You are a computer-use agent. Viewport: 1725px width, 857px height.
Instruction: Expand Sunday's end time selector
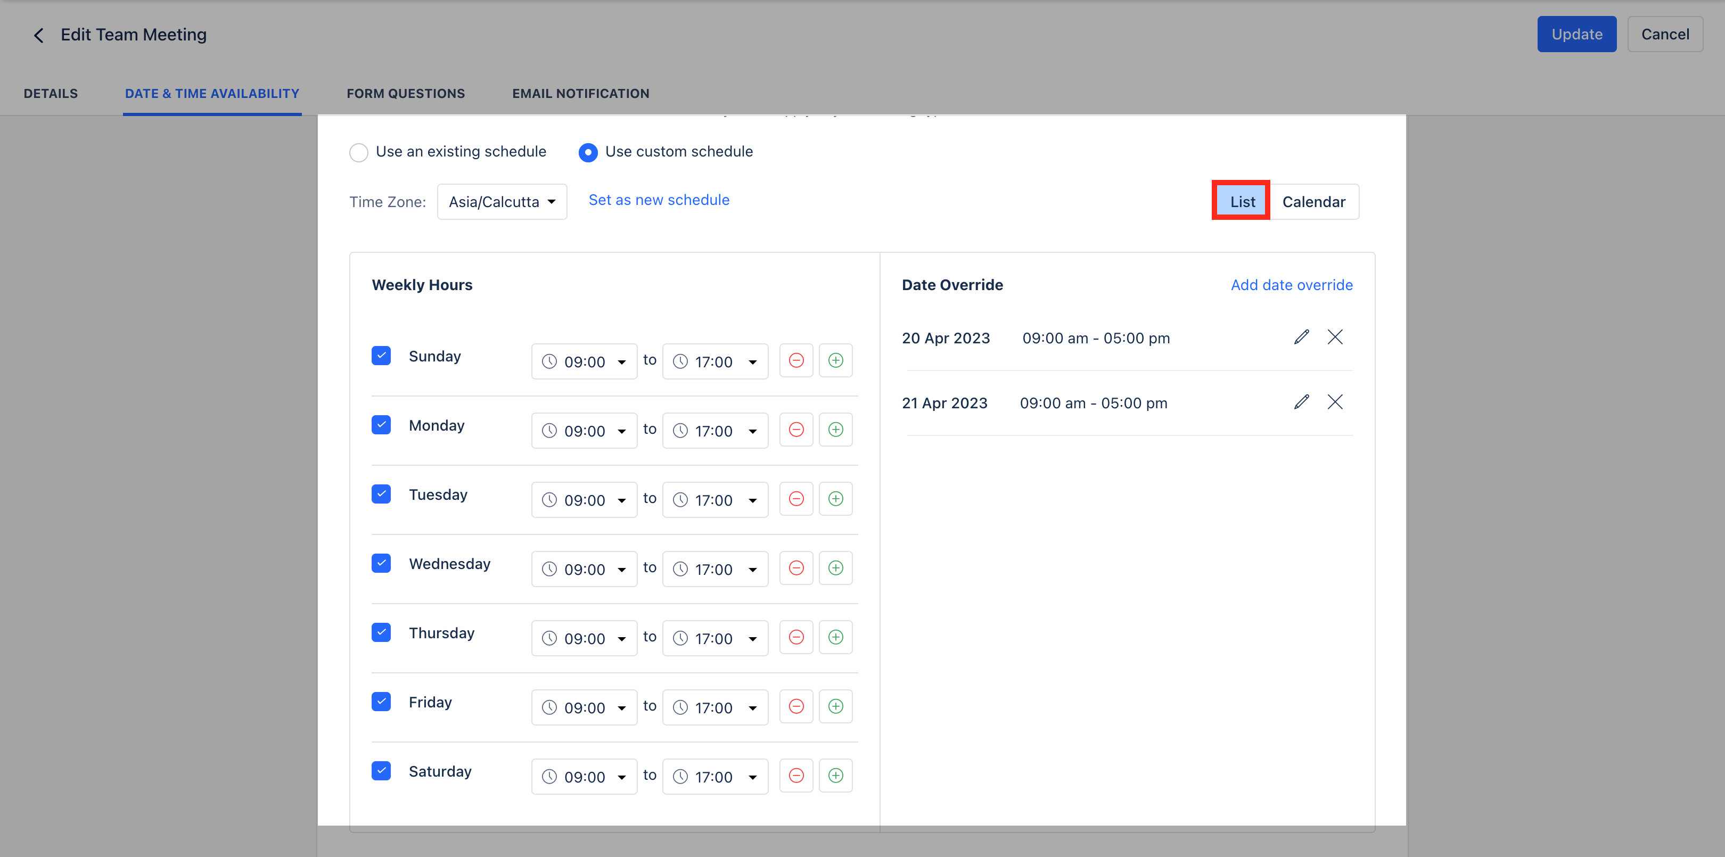tap(714, 361)
